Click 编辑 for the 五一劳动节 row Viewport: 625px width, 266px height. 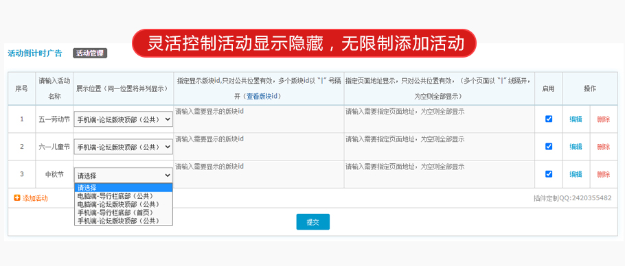click(x=576, y=119)
